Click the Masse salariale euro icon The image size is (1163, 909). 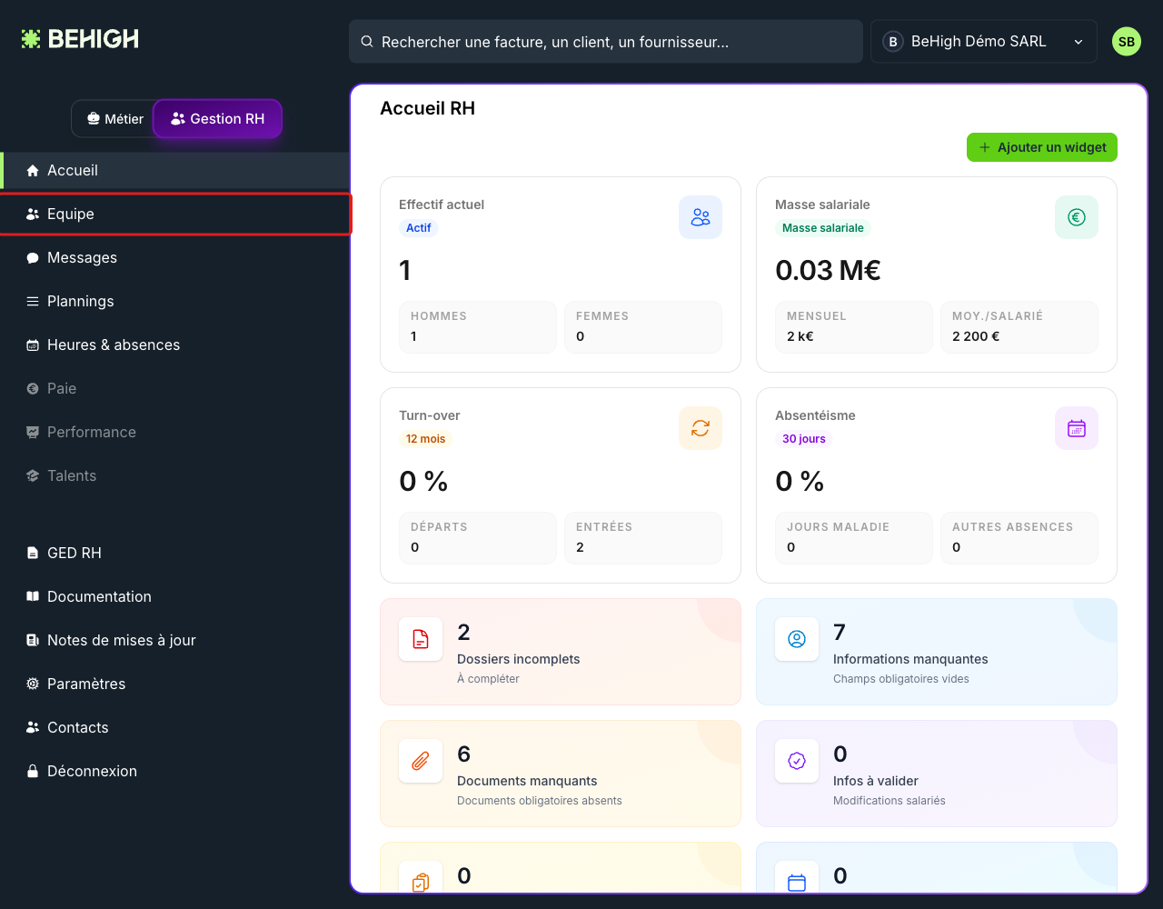(x=1077, y=217)
